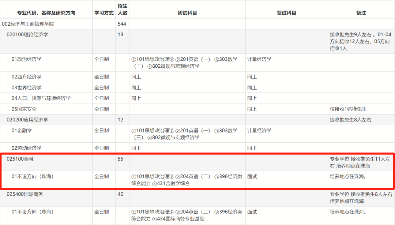Click the 招生人数 column header

[123, 9]
